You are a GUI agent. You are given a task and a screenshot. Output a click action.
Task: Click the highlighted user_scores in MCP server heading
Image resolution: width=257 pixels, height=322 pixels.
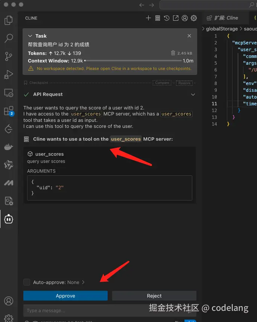coord(126,139)
